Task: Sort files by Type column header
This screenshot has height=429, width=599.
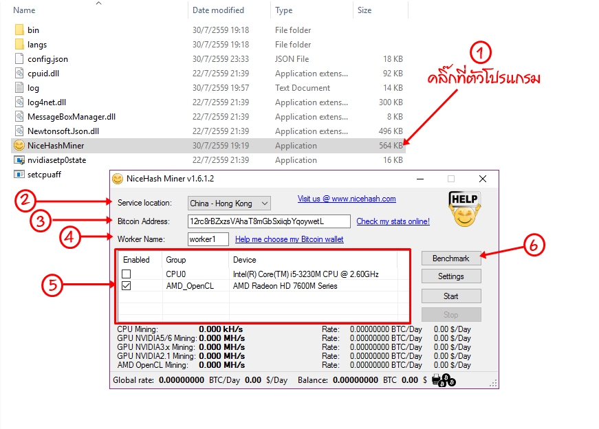Action: click(x=284, y=10)
